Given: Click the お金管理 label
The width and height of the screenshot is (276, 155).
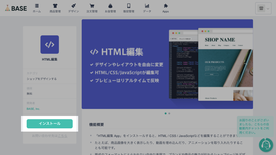Looking at the screenshot, I should (110, 11).
